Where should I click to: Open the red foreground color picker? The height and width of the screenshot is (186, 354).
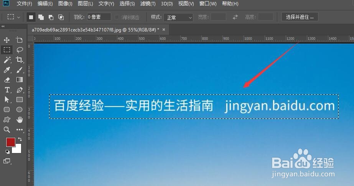[10, 142]
